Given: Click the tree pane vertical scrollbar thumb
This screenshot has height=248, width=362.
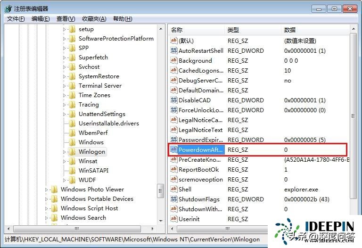Looking at the screenshot, I should (161, 191).
